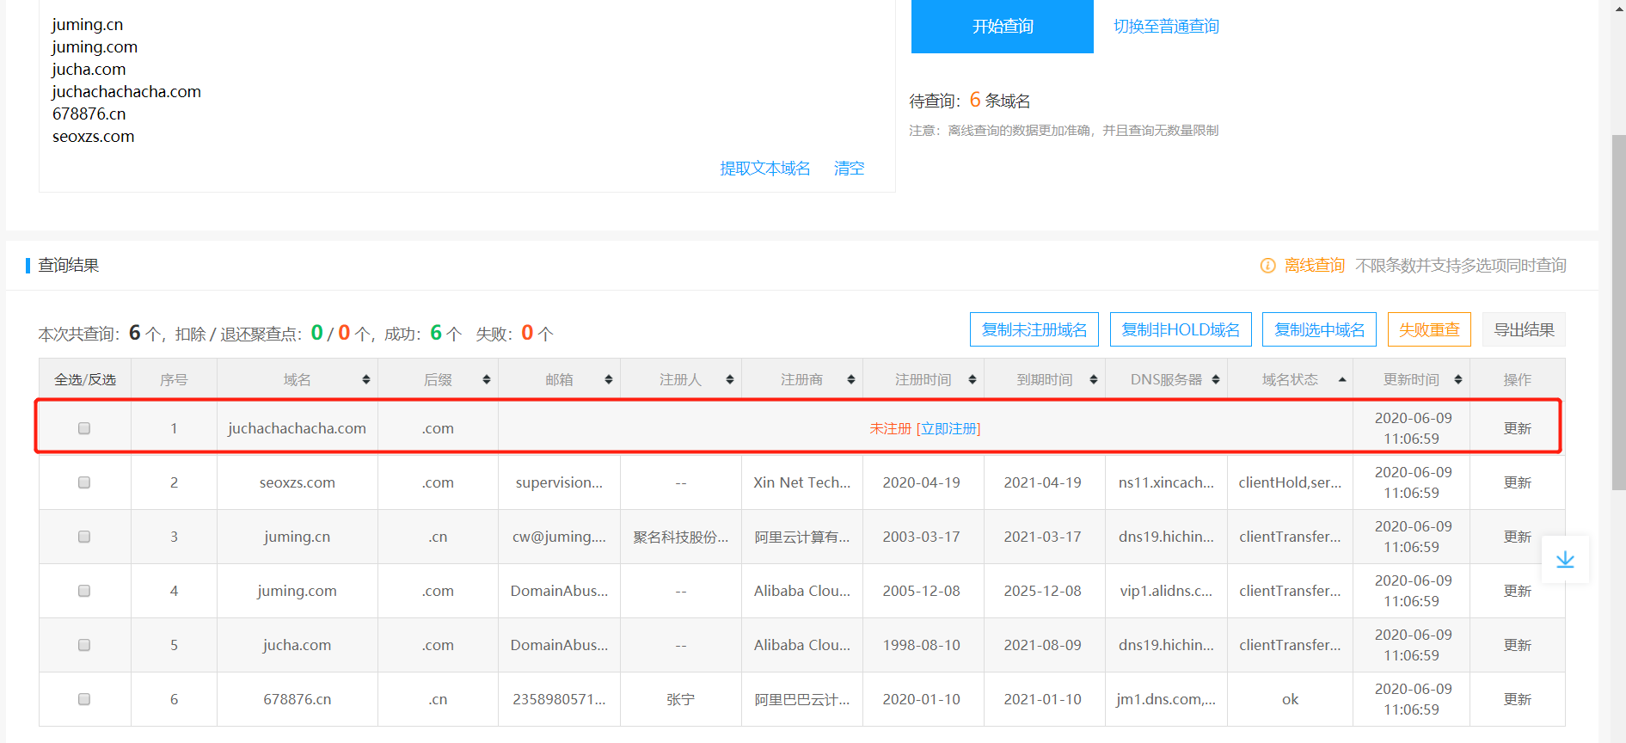Tick the checkbox for 678876.cn
The height and width of the screenshot is (743, 1626).
(84, 699)
